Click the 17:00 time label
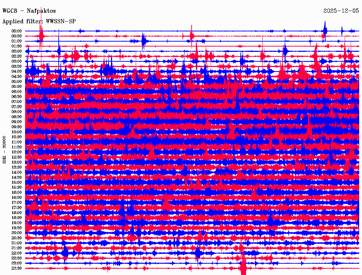 17,202
